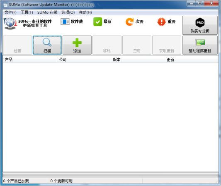Click the 软件数 software count icon
221x186 pixels.
coord(65,21)
